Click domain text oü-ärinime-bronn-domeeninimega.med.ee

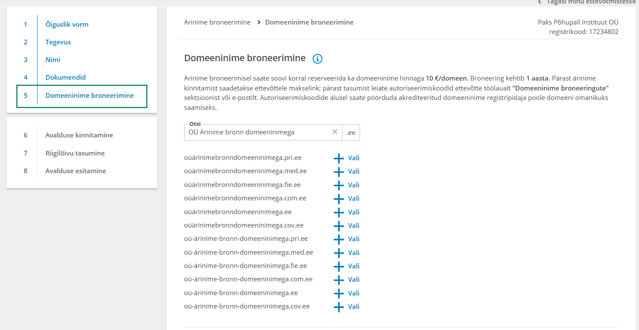point(248,252)
